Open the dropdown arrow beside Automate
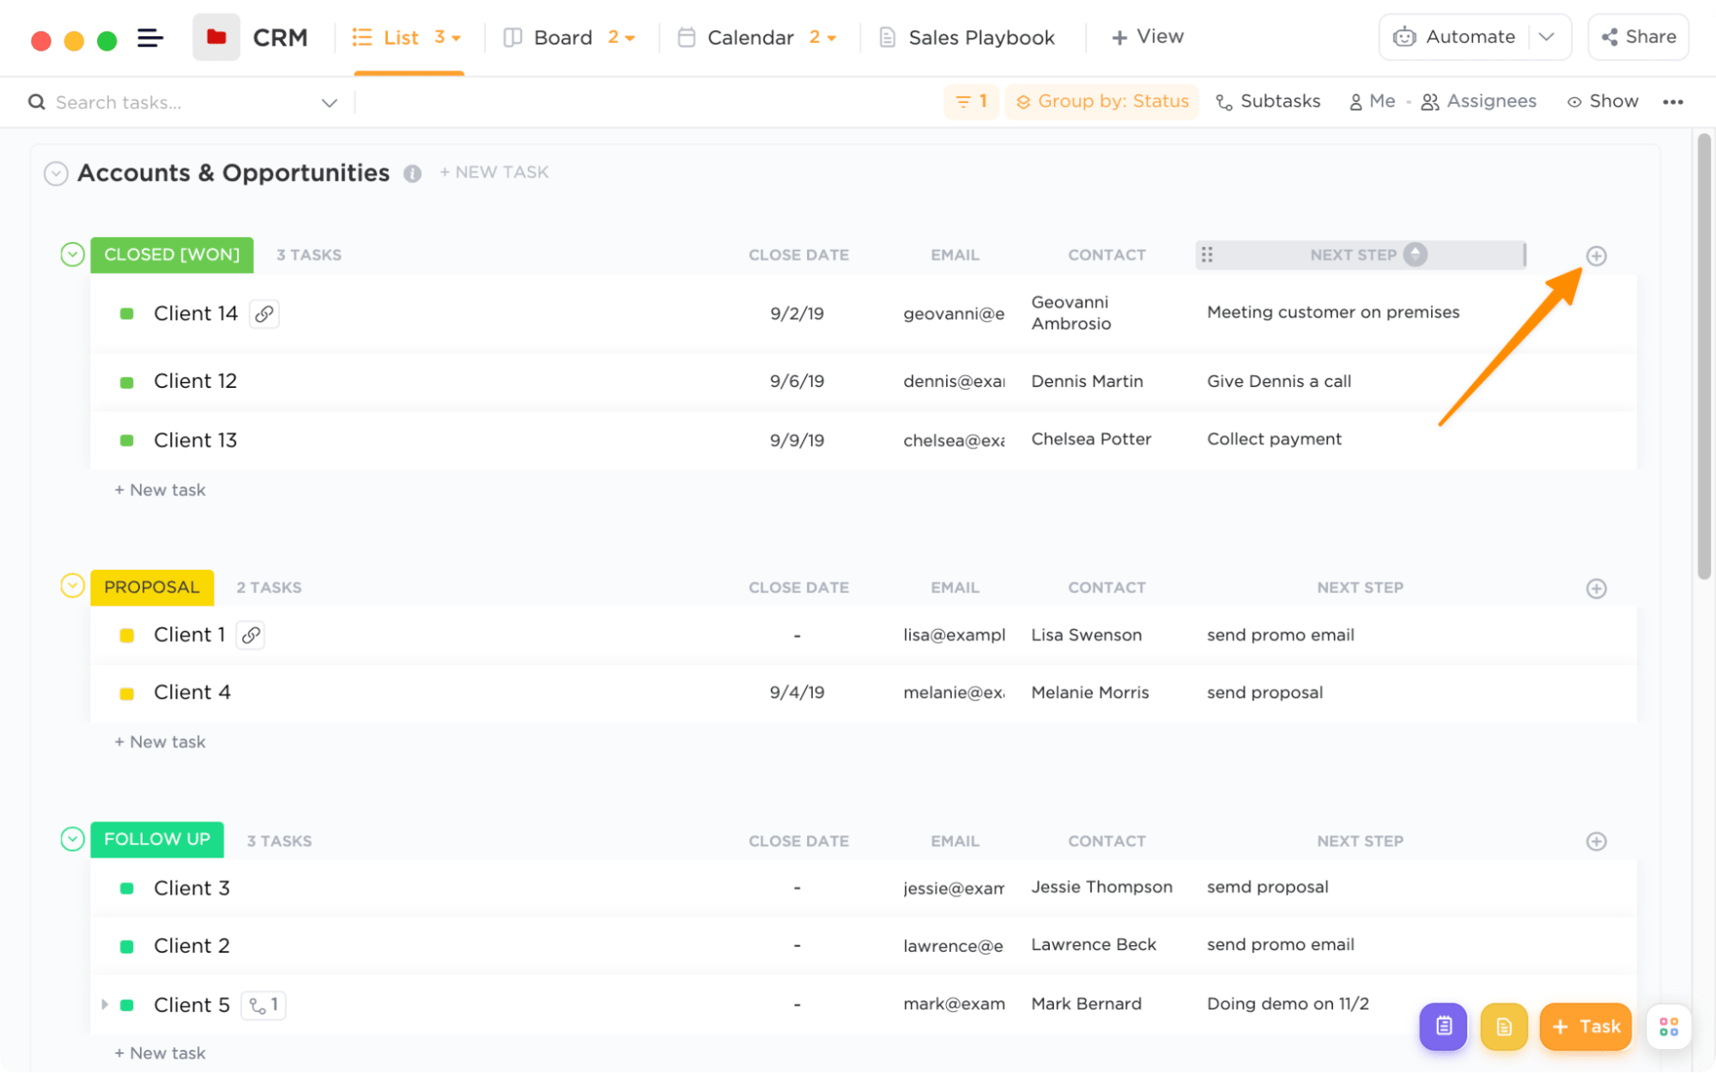This screenshot has height=1073, width=1716. click(1547, 37)
